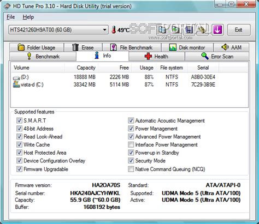The width and height of the screenshot is (259, 224).
Task: Toggle the 48-bit Address checkbox
Action: 19,129
